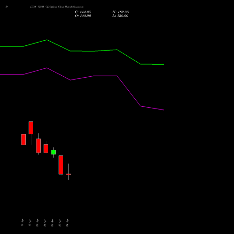Click the 24 Apr date axis label

tap(67, 223)
